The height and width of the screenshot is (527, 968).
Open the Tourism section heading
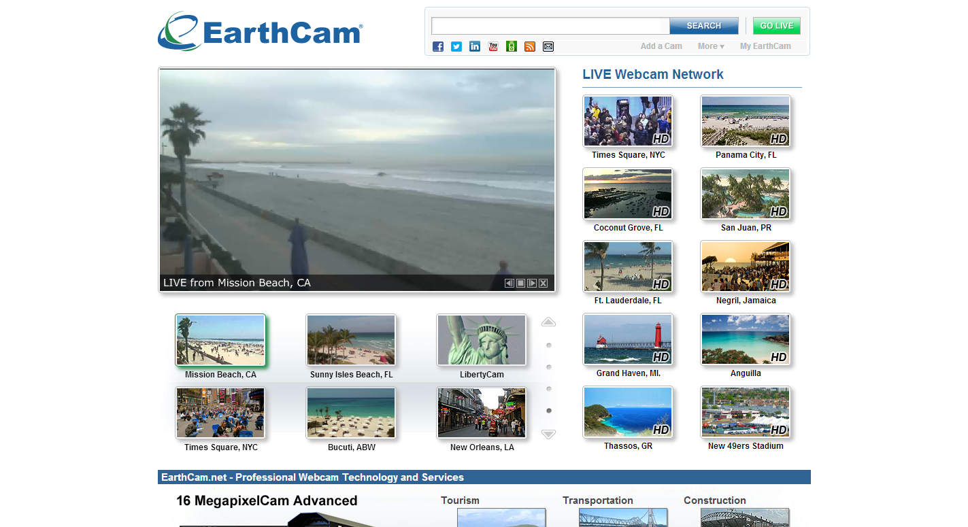[460, 500]
